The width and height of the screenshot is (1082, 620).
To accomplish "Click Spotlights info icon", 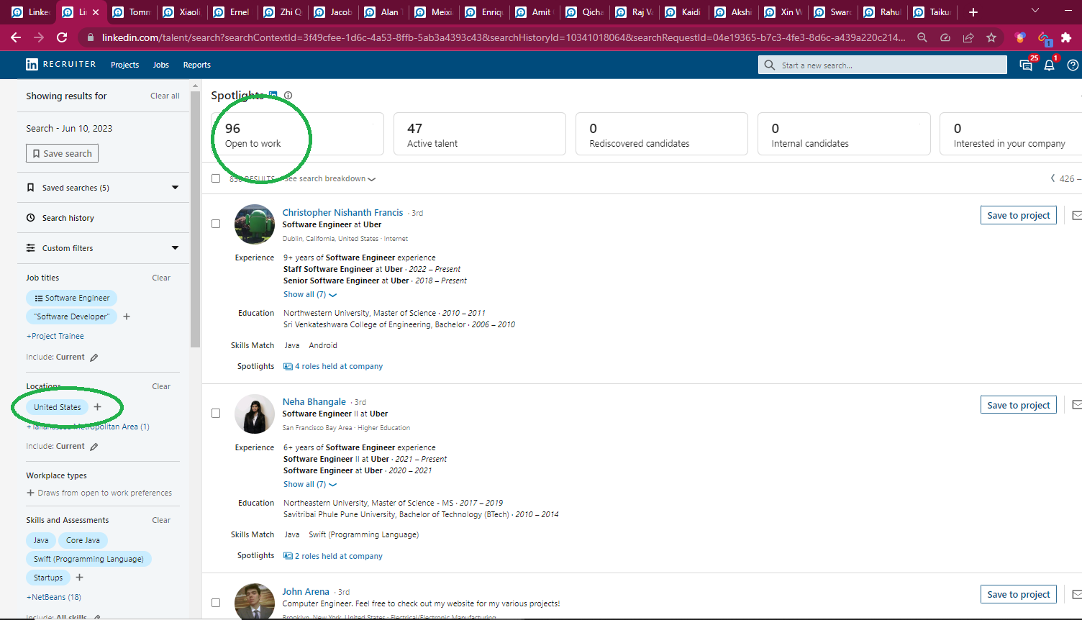I will pyautogui.click(x=288, y=96).
